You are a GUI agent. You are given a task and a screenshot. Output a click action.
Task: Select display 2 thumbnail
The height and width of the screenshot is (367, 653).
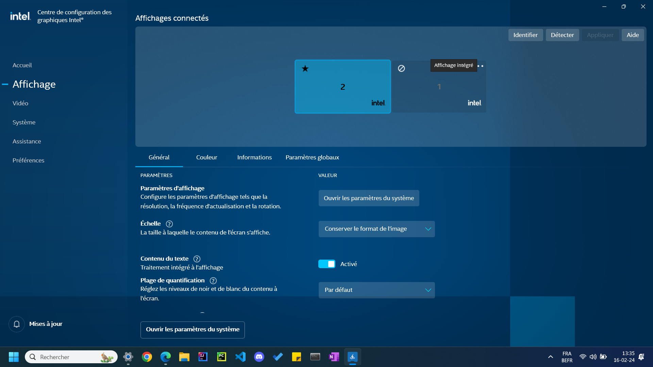[342, 87]
